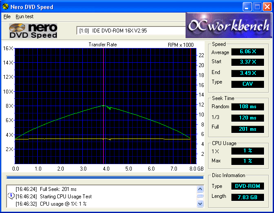Maximize the Nero DVD Speed window
This screenshot has width=274, height=213.
pos(257,7)
